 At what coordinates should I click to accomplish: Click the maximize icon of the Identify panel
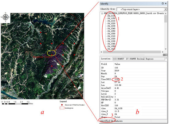(163, 4)
